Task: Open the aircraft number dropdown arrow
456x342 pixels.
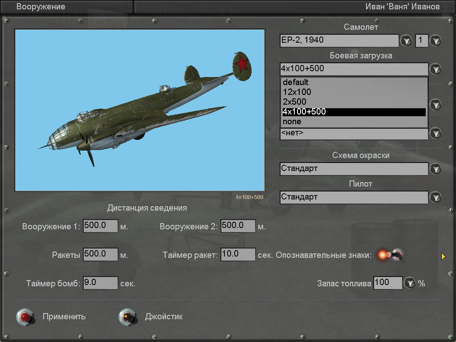Action: pyautogui.click(x=435, y=41)
